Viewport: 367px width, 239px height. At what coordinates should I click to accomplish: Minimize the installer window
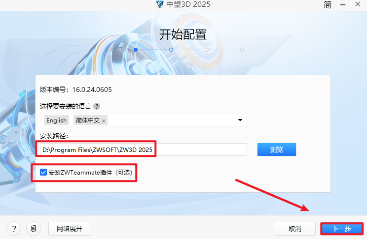(343, 4)
